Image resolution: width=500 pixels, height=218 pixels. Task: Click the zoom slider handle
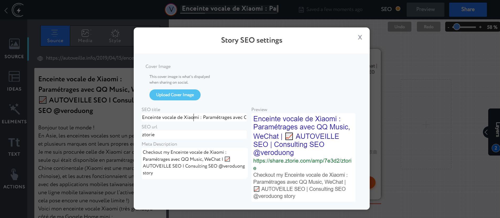456,27
